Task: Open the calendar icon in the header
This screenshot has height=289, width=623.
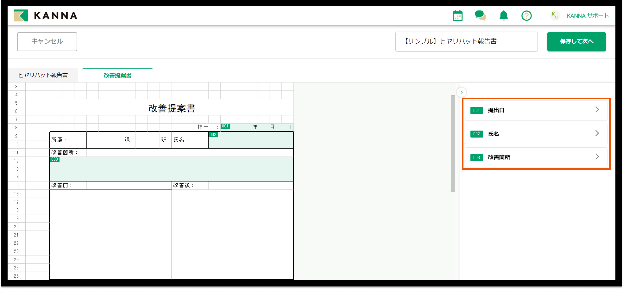Action: [x=457, y=15]
